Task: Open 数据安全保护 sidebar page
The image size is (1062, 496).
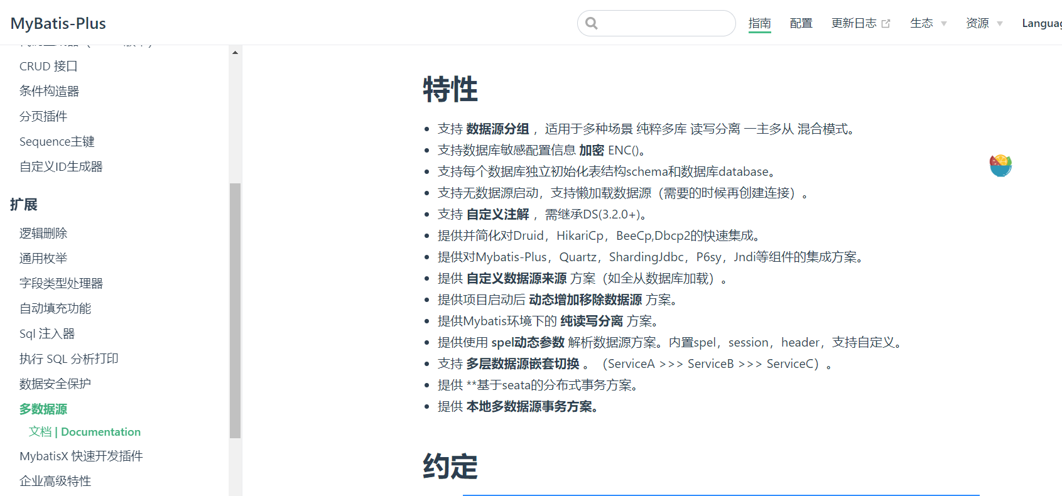Action: click(x=55, y=384)
